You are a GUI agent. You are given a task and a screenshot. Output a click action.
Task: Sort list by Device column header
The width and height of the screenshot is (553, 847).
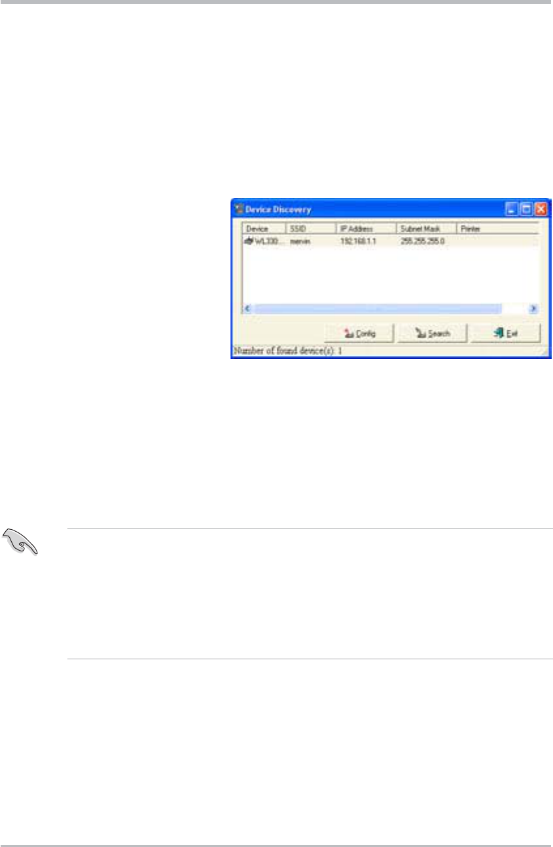point(264,229)
